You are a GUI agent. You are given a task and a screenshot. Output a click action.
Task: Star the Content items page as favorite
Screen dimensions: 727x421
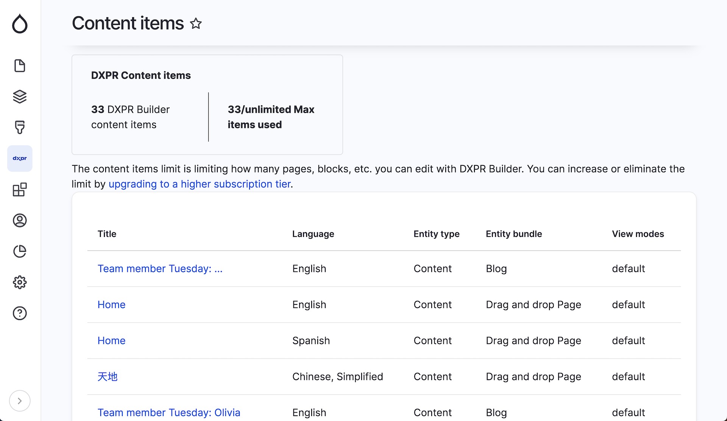tap(196, 23)
